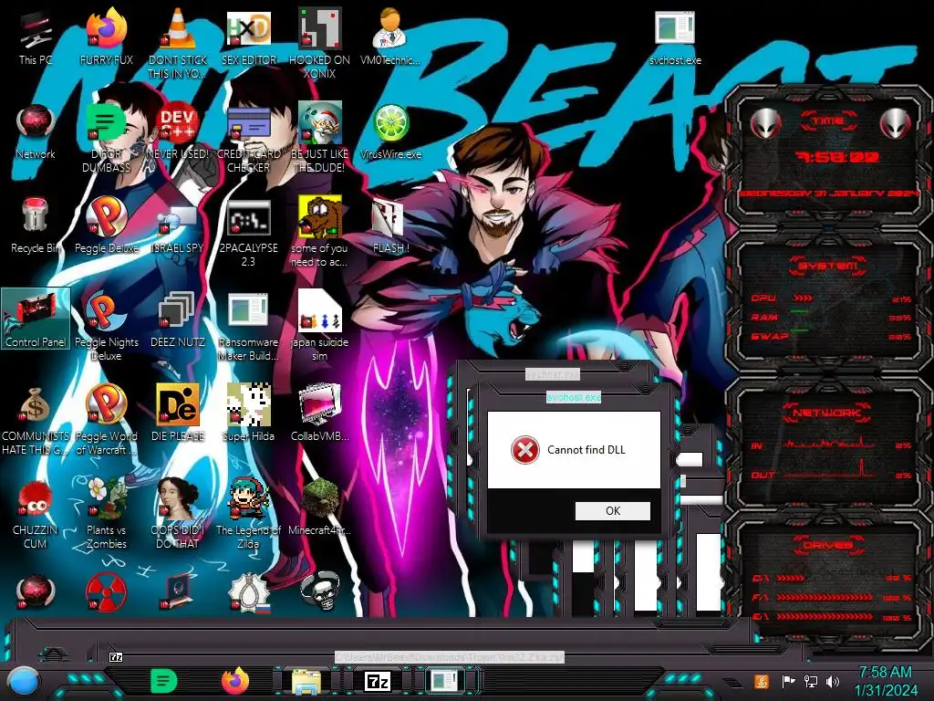Click the SYSTEM gadget CPU readout
This screenshot has height=701, width=934.
pyautogui.click(x=830, y=298)
